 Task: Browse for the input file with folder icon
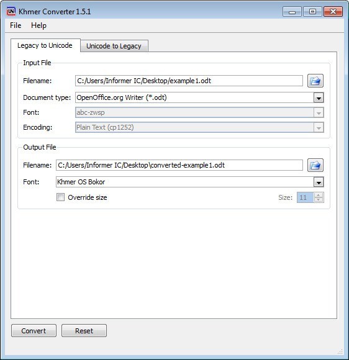315,81
